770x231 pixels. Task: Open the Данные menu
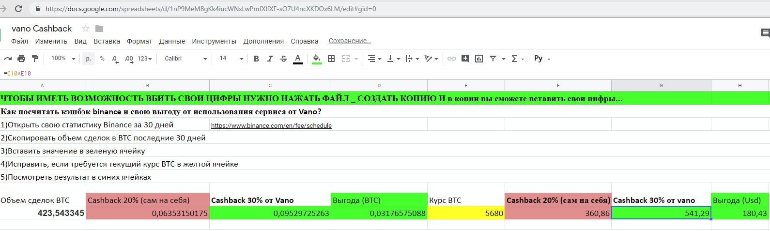tap(172, 41)
